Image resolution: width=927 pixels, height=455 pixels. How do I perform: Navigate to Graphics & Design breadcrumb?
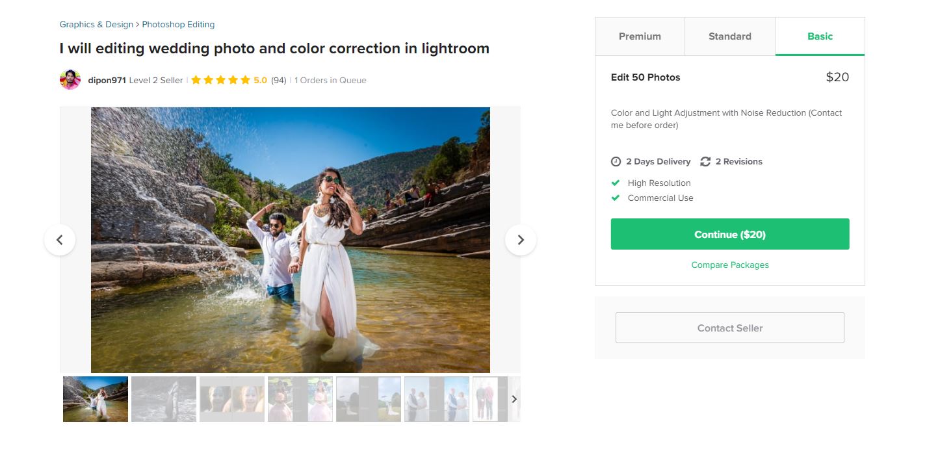tap(96, 25)
